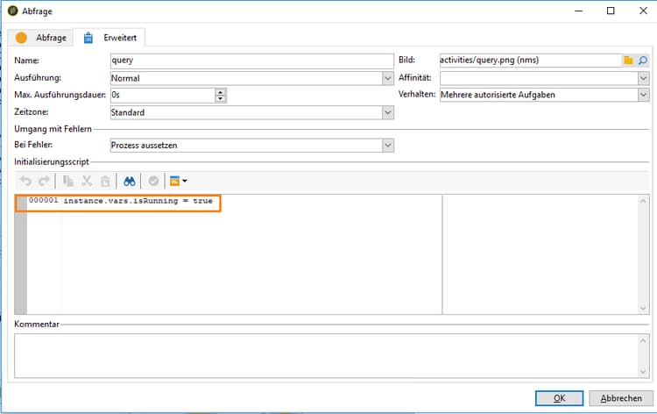This screenshot has width=657, height=414.
Task: Click script editor scrollbar up arrow
Action: pyautogui.click(x=643, y=201)
